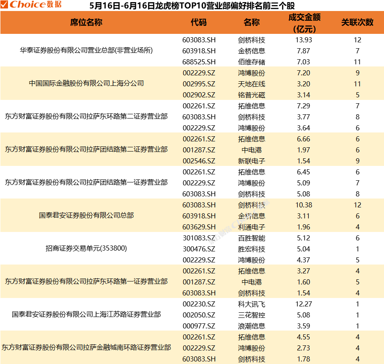Click amount 1.78 for 剑桥科技
This screenshot has width=384, height=364.
(304, 359)
